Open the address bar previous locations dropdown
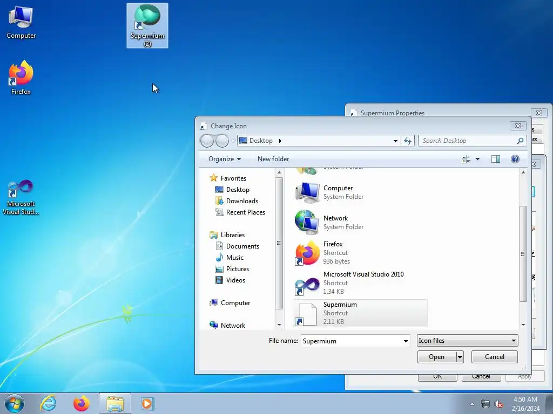Image resolution: width=553 pixels, height=414 pixels. click(395, 141)
